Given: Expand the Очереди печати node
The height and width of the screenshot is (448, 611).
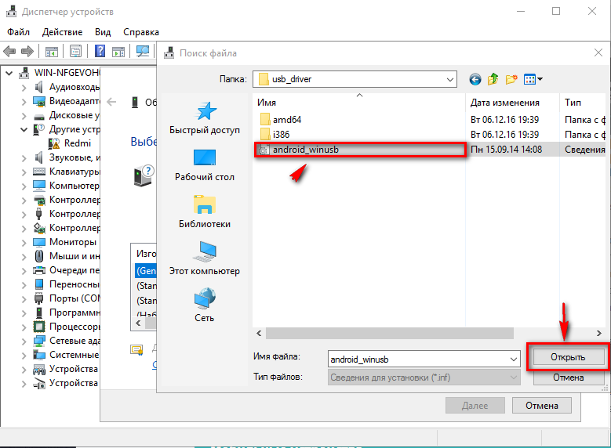Looking at the screenshot, I should coord(24,270).
